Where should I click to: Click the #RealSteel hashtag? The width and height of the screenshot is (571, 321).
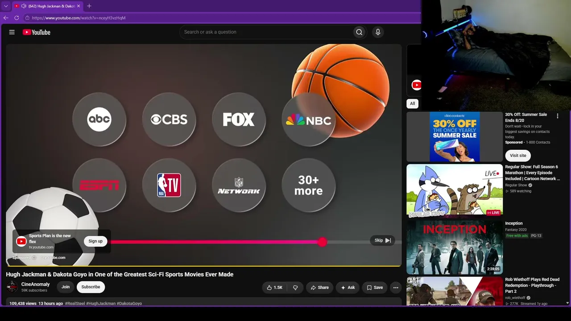[75, 304]
